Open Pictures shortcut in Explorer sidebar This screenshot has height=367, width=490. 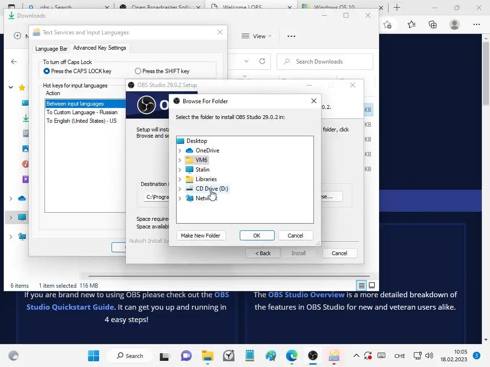click(x=25, y=149)
